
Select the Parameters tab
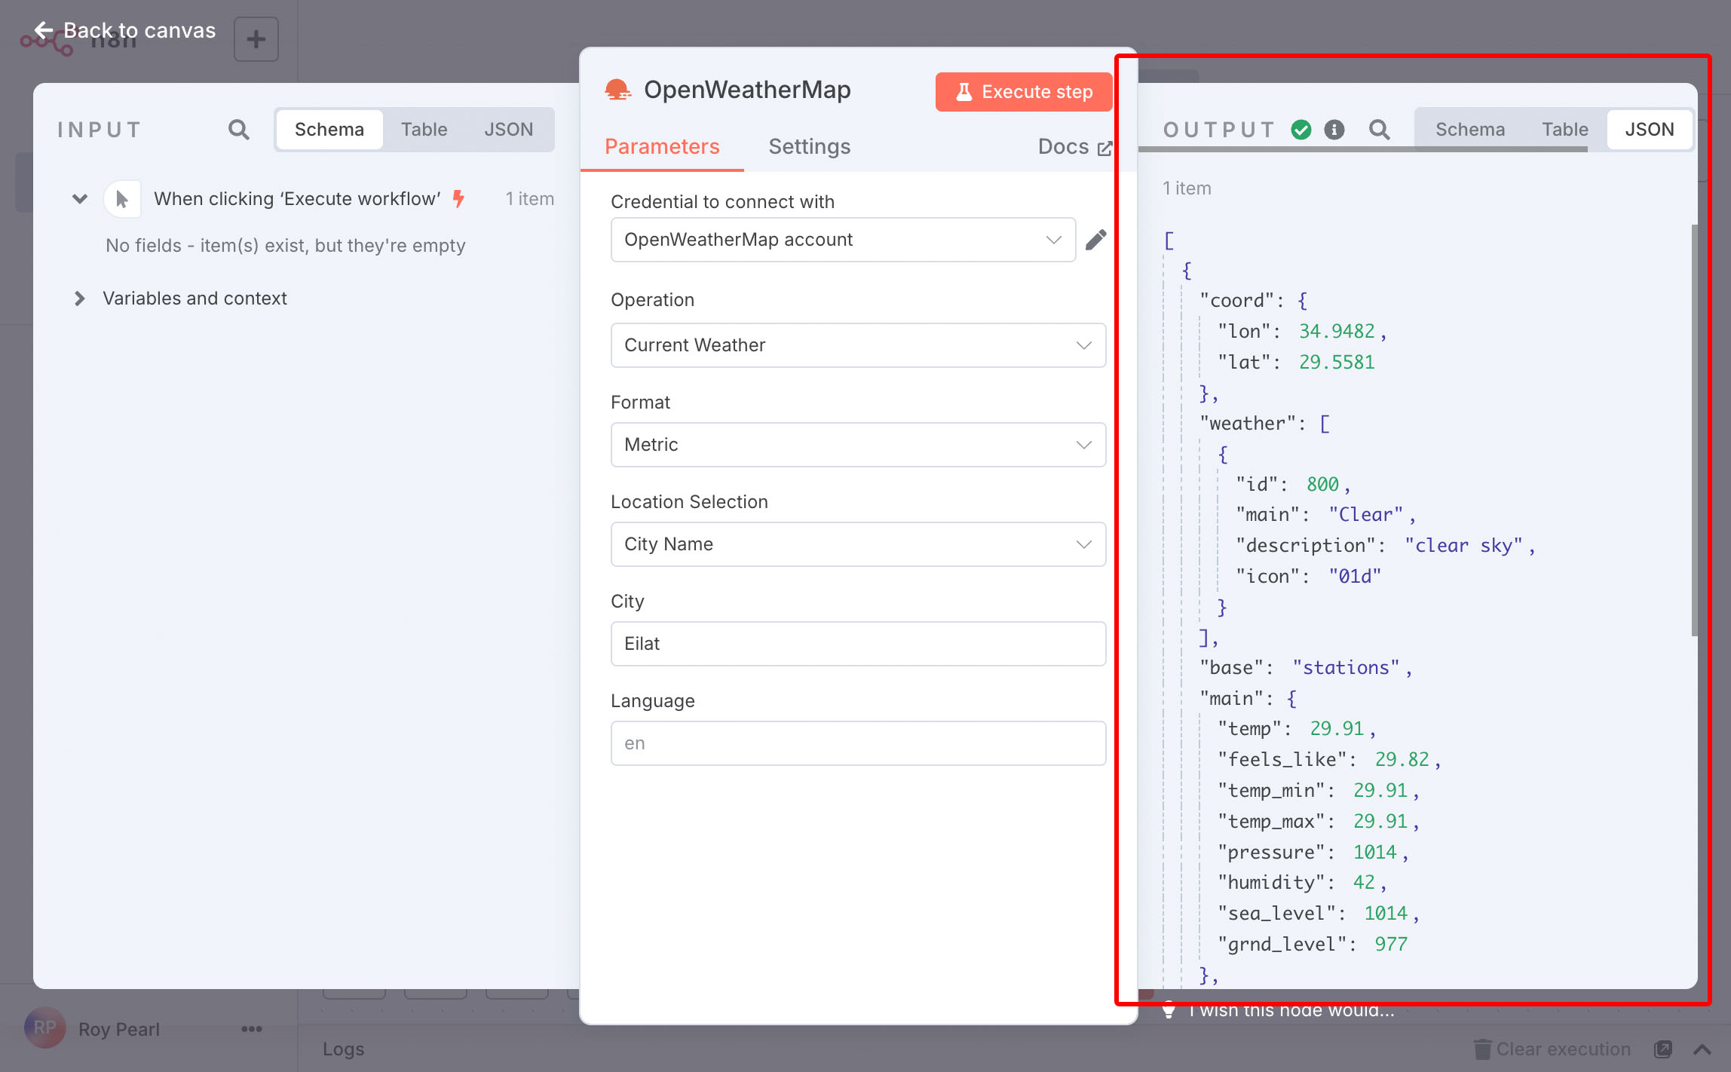[x=661, y=146]
